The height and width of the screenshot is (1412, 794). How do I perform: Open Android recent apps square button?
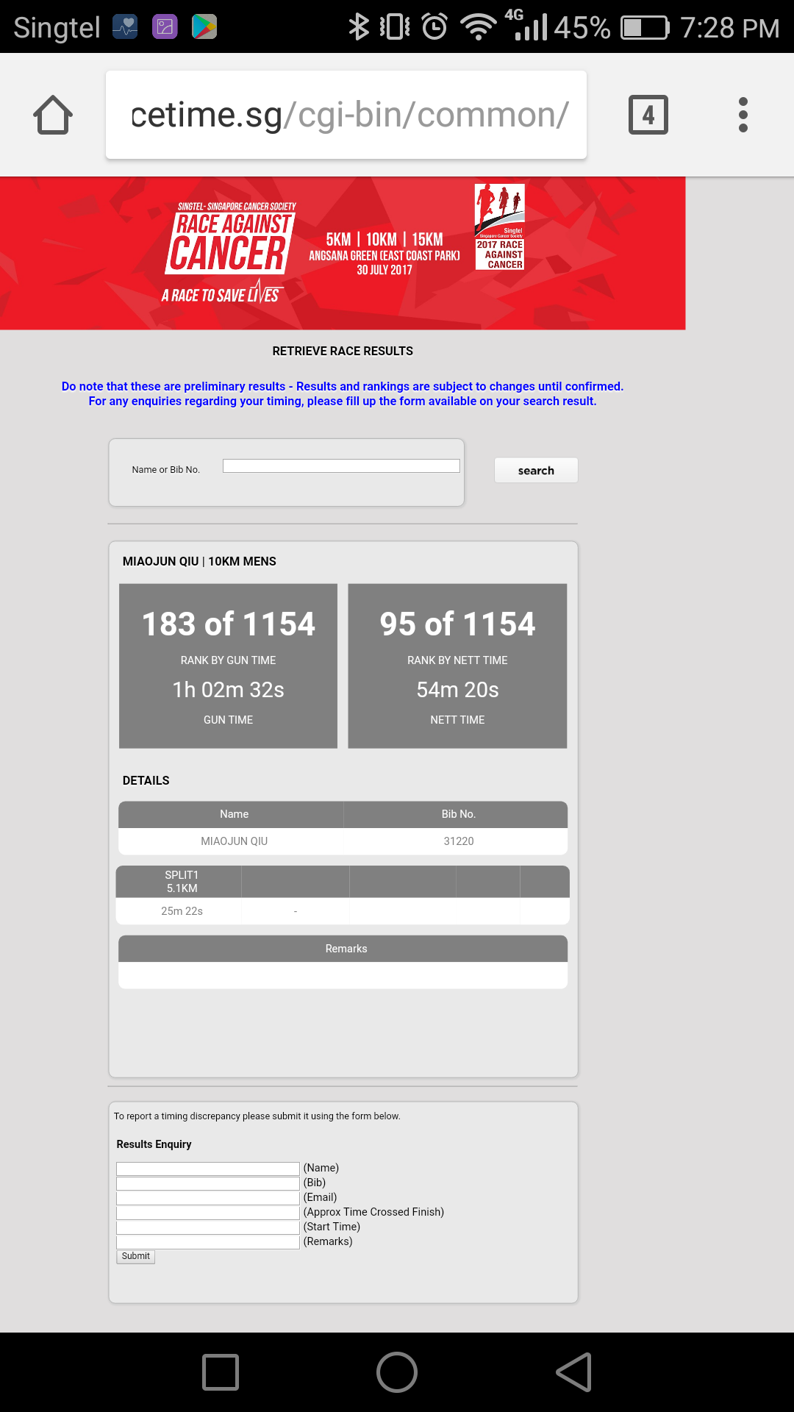[221, 1372]
